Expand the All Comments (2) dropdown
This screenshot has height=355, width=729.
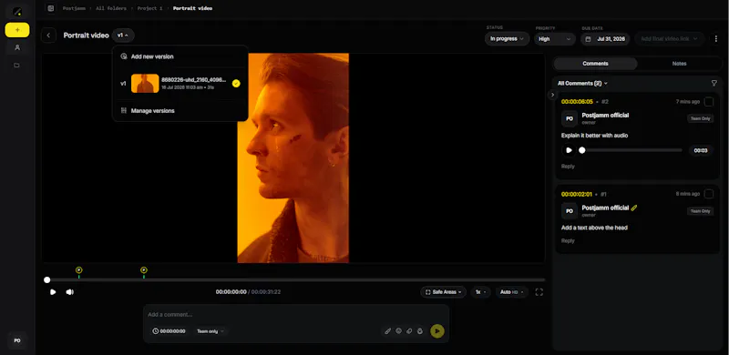tap(582, 83)
